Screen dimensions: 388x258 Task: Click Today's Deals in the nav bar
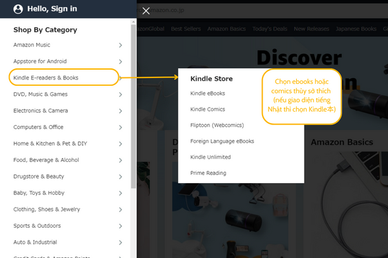tap(270, 29)
